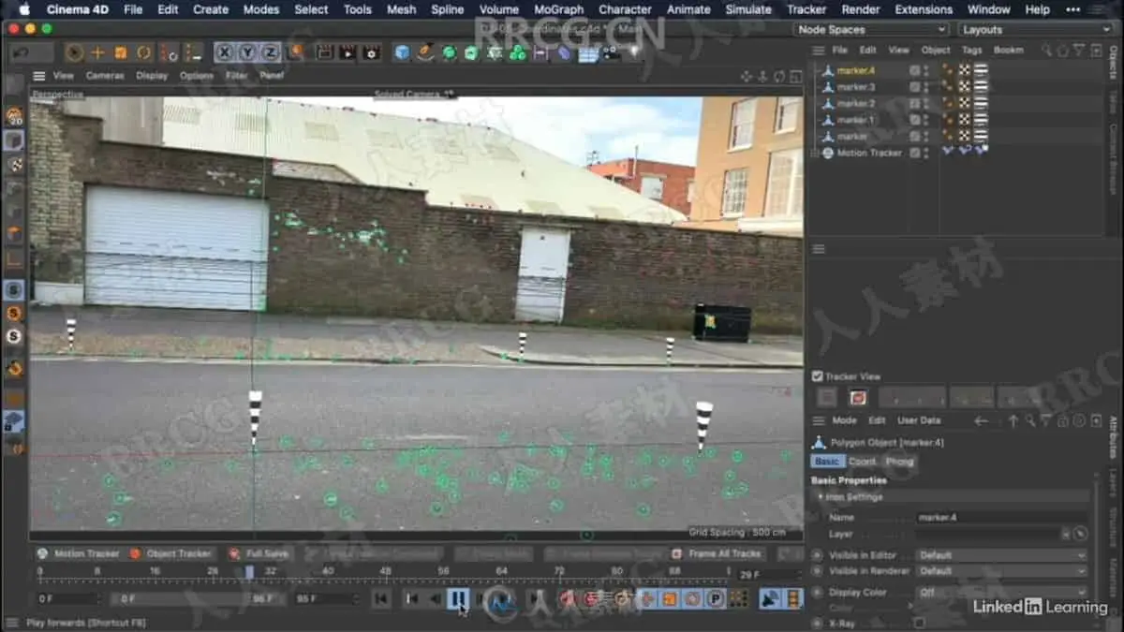Toggle Motion Tracker layer square
This screenshot has width=1124, height=632.
pos(914,153)
